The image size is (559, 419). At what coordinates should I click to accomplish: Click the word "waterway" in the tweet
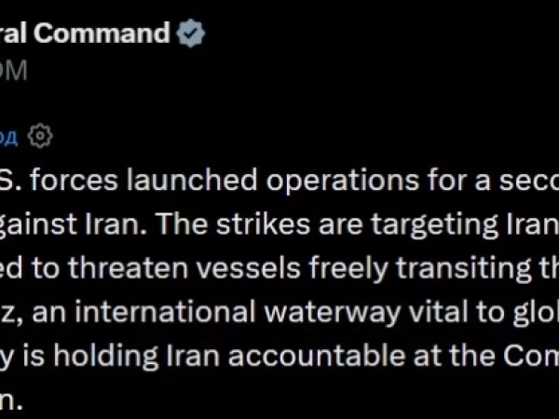pos(333,313)
